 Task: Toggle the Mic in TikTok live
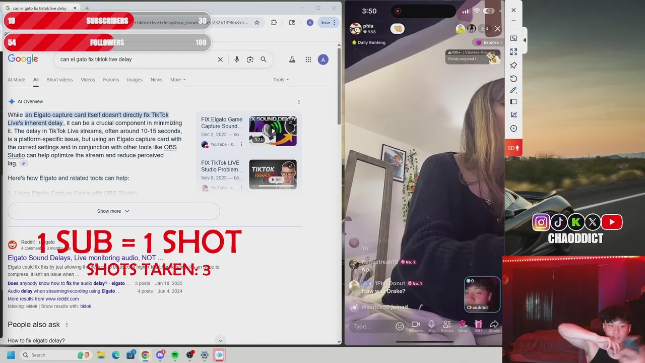point(431,326)
